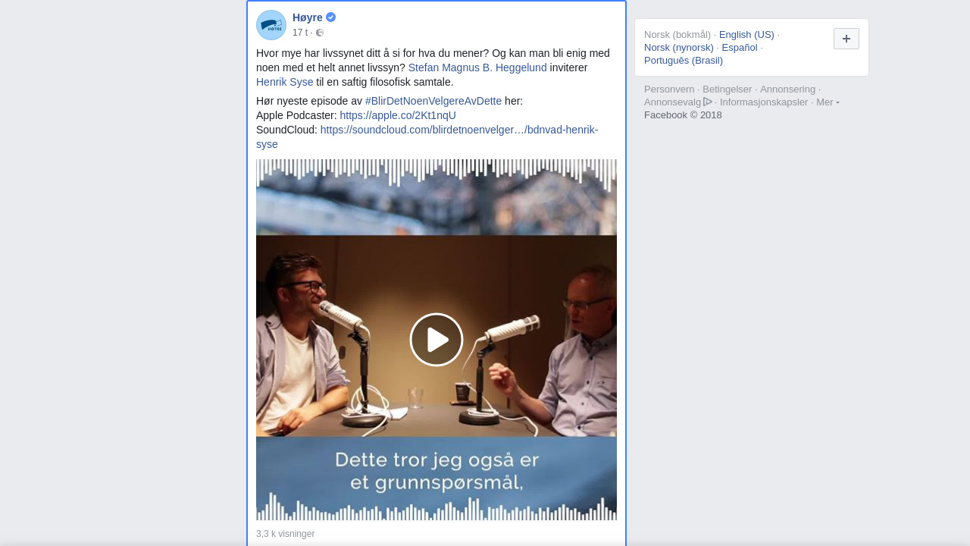The width and height of the screenshot is (970, 546).
Task: Click the AdChoices triangle icon
Action: (x=708, y=102)
